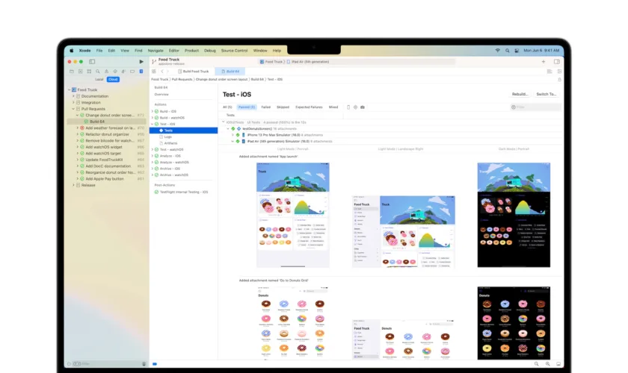The height and width of the screenshot is (373, 628).
Task: Collapse the Test - iOS action
Action: click(x=153, y=124)
